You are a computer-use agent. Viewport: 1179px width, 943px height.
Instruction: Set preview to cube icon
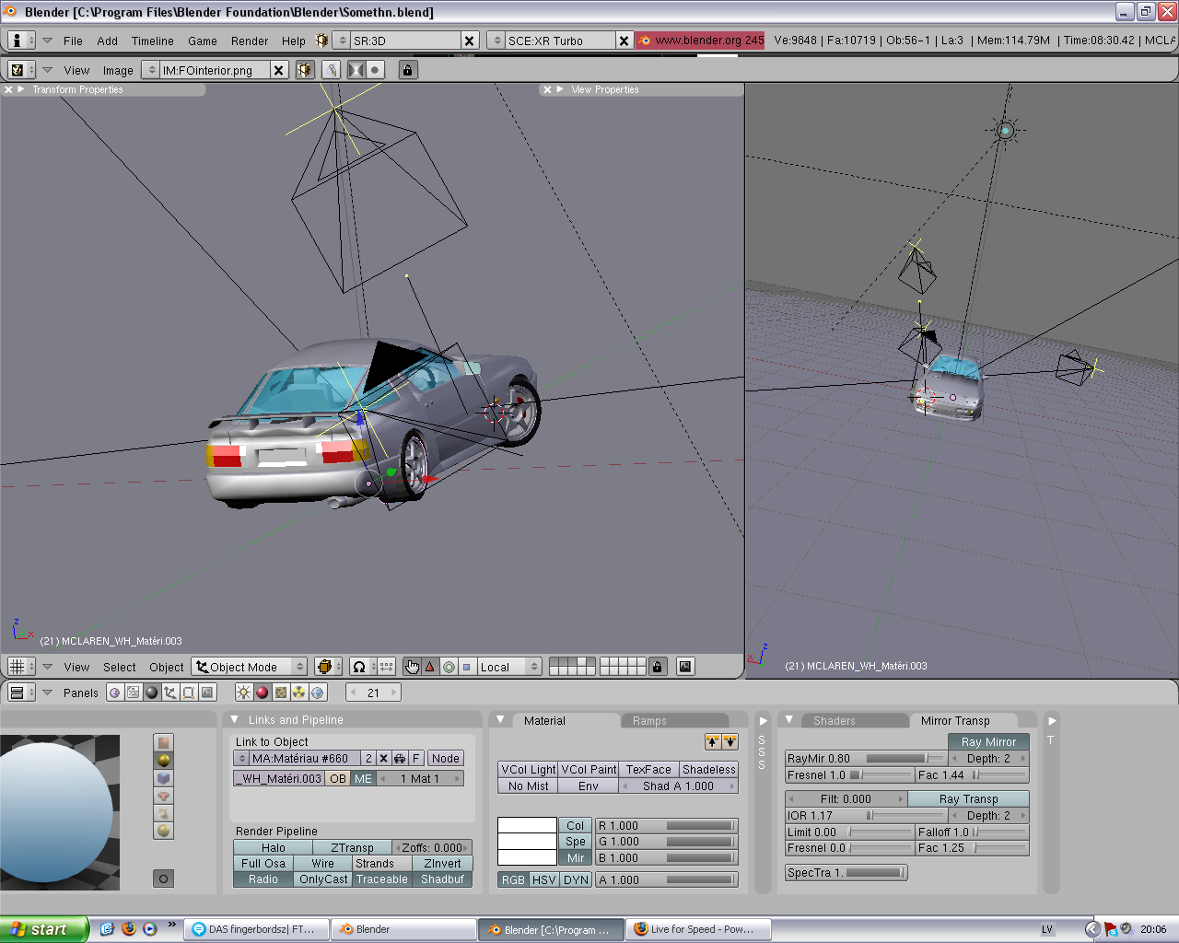pos(164,778)
